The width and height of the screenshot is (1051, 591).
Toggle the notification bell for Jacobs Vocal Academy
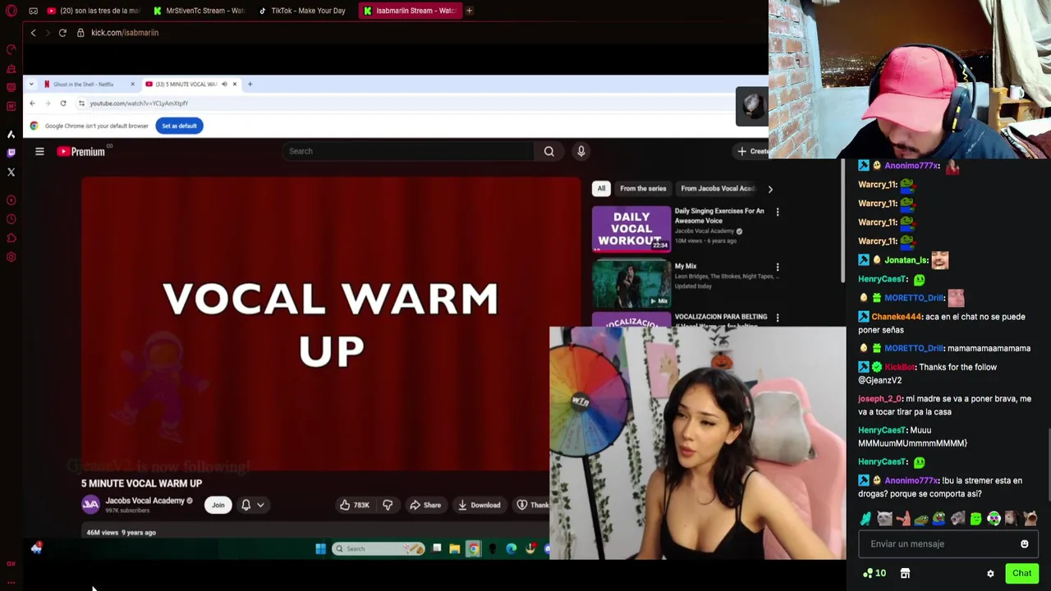click(x=246, y=505)
